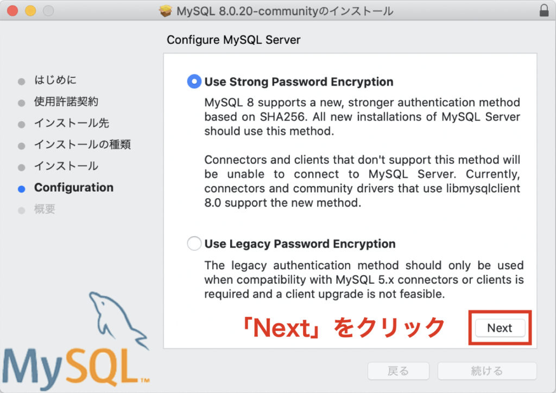Click the package icon beside window title
556x393 pixels.
[x=165, y=11]
